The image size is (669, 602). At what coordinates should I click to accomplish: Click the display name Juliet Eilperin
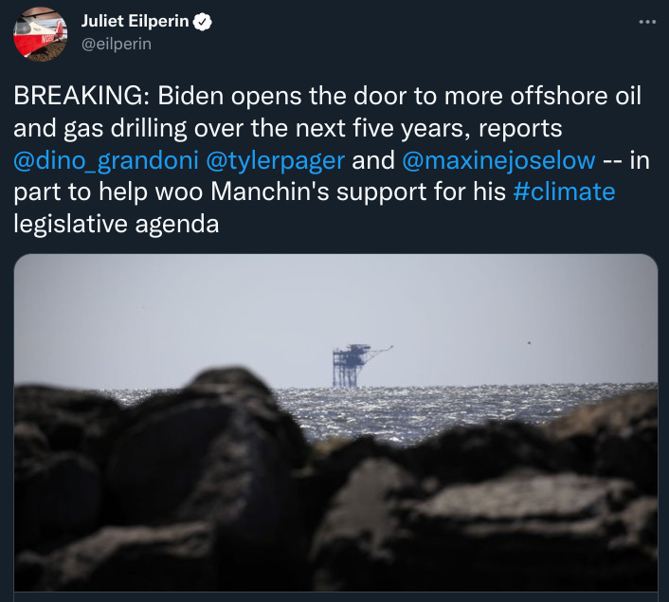coord(135,21)
